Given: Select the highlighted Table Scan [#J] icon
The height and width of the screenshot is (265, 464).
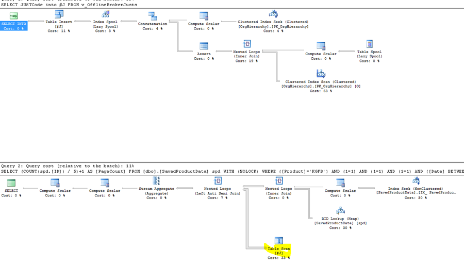Looking at the screenshot, I should pos(278,241).
